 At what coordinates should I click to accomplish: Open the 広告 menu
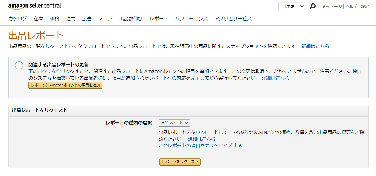(87, 19)
